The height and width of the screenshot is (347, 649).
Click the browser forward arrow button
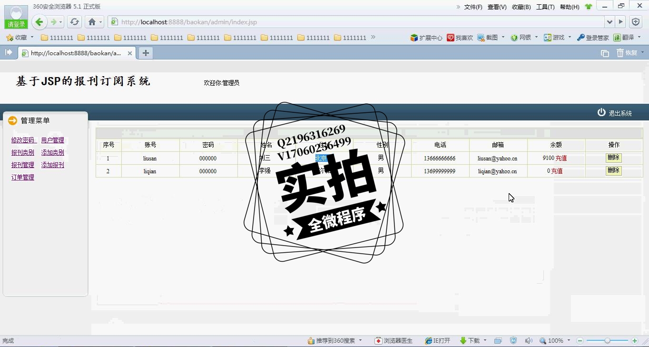[53, 22]
